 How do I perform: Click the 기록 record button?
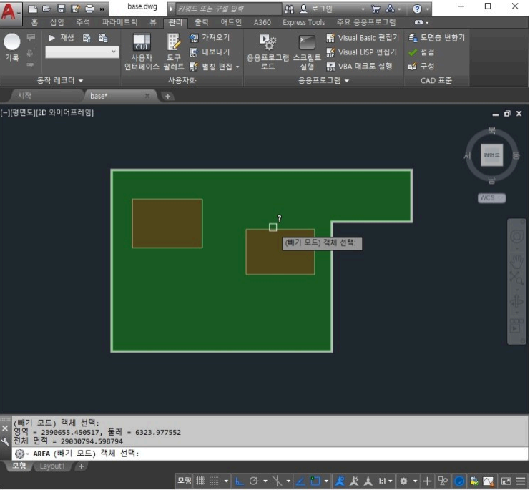coord(12,47)
